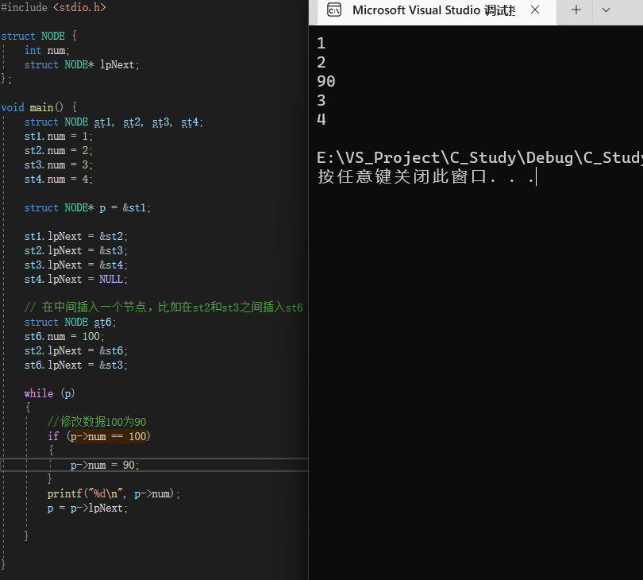Viewport: 643px width, 580px height.
Task: Click the 'while (p)' line
Action: [x=49, y=393]
